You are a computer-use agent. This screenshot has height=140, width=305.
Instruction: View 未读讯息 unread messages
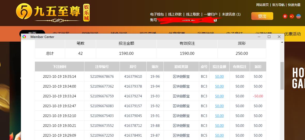point(231,14)
